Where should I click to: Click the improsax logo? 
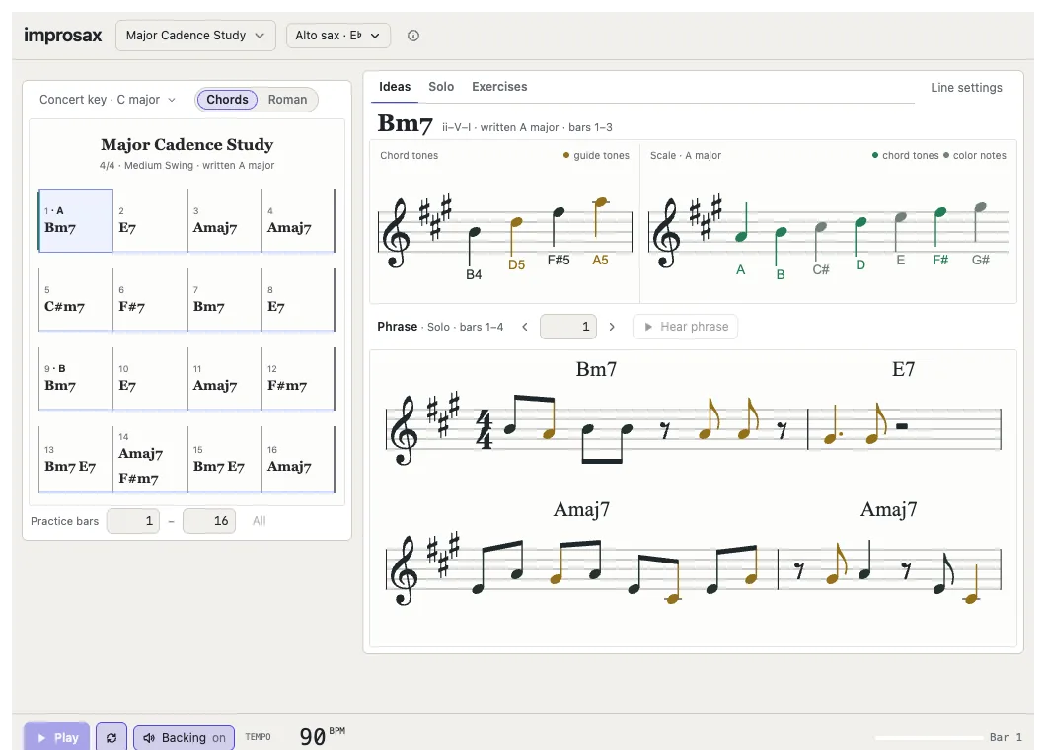63,35
